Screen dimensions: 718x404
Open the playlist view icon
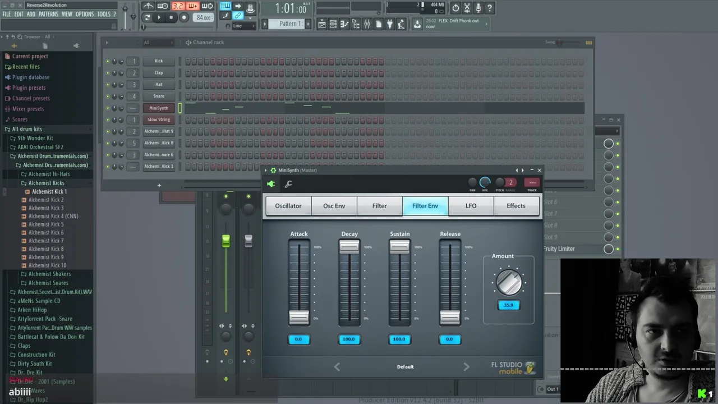[322, 24]
